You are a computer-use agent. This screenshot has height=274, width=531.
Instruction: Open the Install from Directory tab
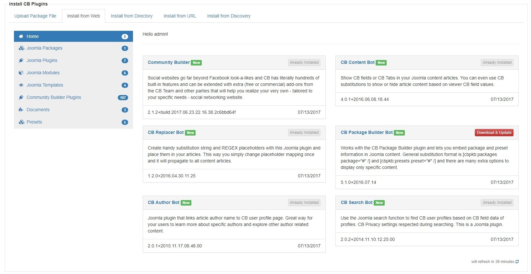click(132, 16)
